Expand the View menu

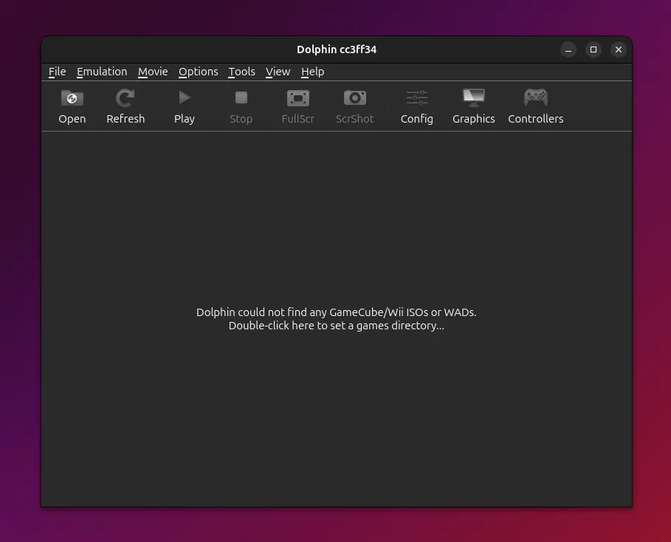pos(278,72)
